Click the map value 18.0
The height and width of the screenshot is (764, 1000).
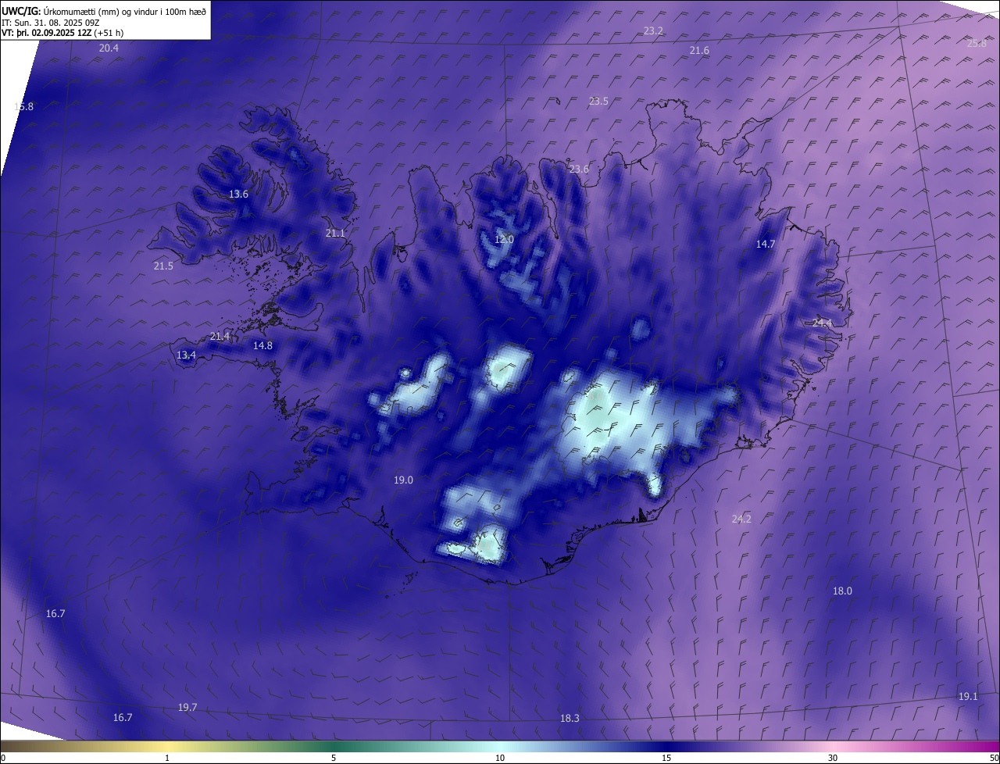[x=842, y=591]
